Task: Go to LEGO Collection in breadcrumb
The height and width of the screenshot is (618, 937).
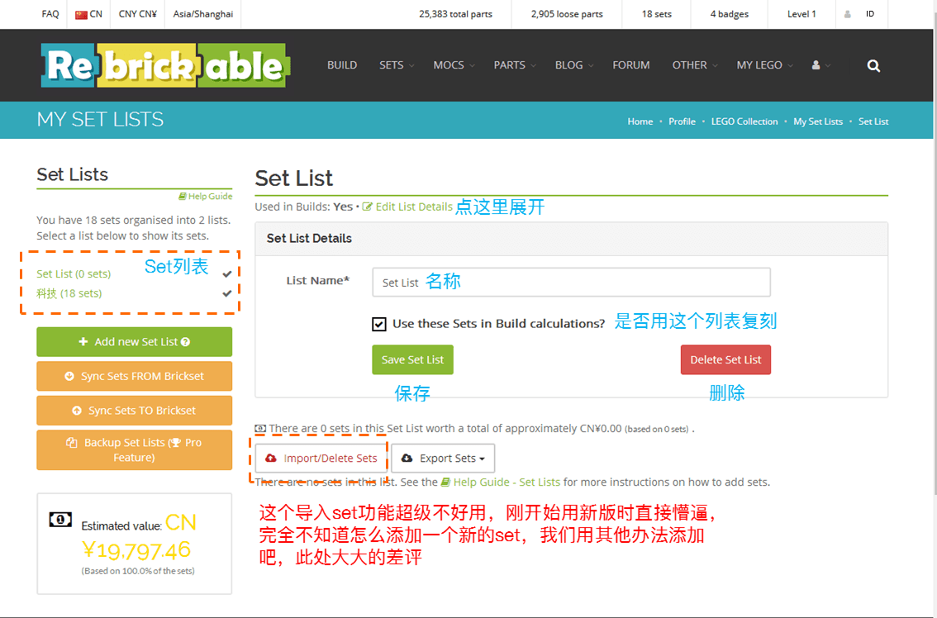Action: (744, 121)
